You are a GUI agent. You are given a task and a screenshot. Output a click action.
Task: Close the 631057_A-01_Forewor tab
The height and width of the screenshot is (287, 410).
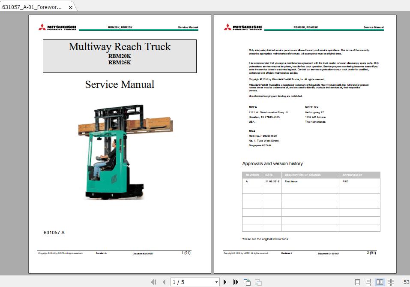point(70,7)
